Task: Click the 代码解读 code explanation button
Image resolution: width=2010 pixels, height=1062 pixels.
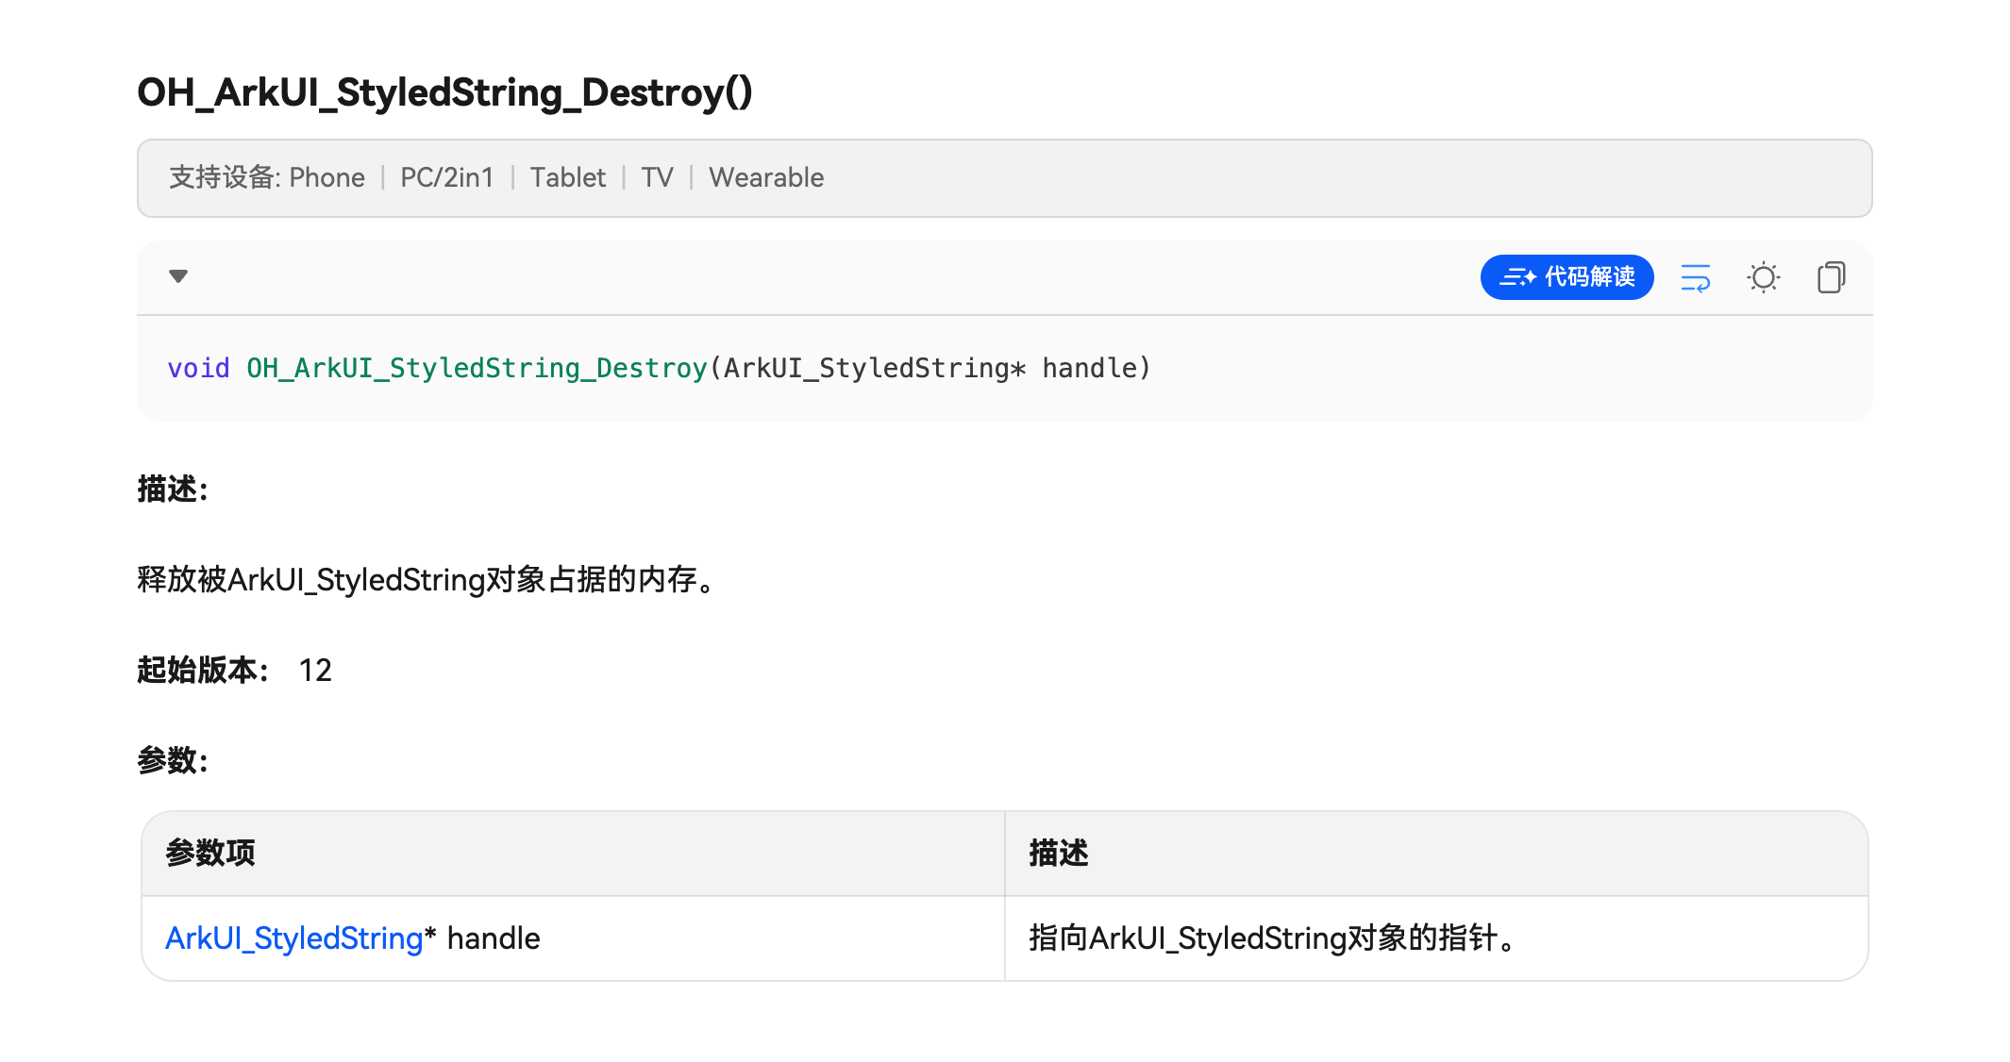Action: (1566, 277)
